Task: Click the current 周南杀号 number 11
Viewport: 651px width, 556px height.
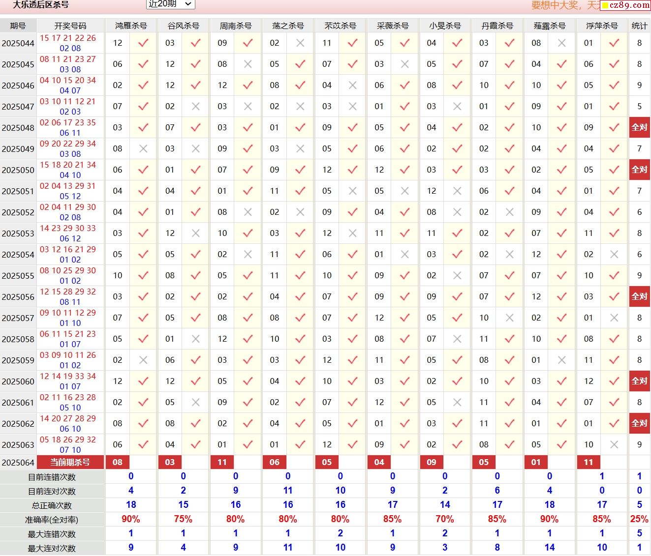Action: [x=222, y=463]
